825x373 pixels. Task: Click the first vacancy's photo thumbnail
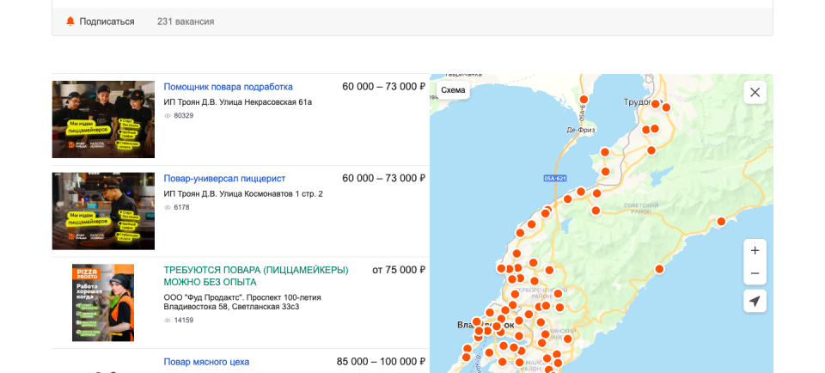coord(103,119)
